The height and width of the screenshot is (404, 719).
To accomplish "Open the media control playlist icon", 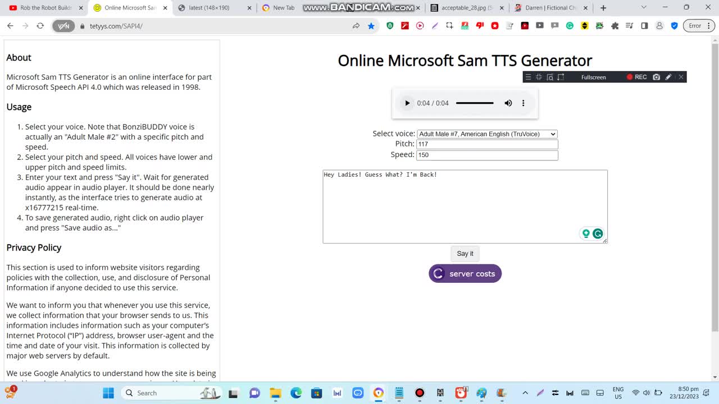I will (x=630, y=26).
